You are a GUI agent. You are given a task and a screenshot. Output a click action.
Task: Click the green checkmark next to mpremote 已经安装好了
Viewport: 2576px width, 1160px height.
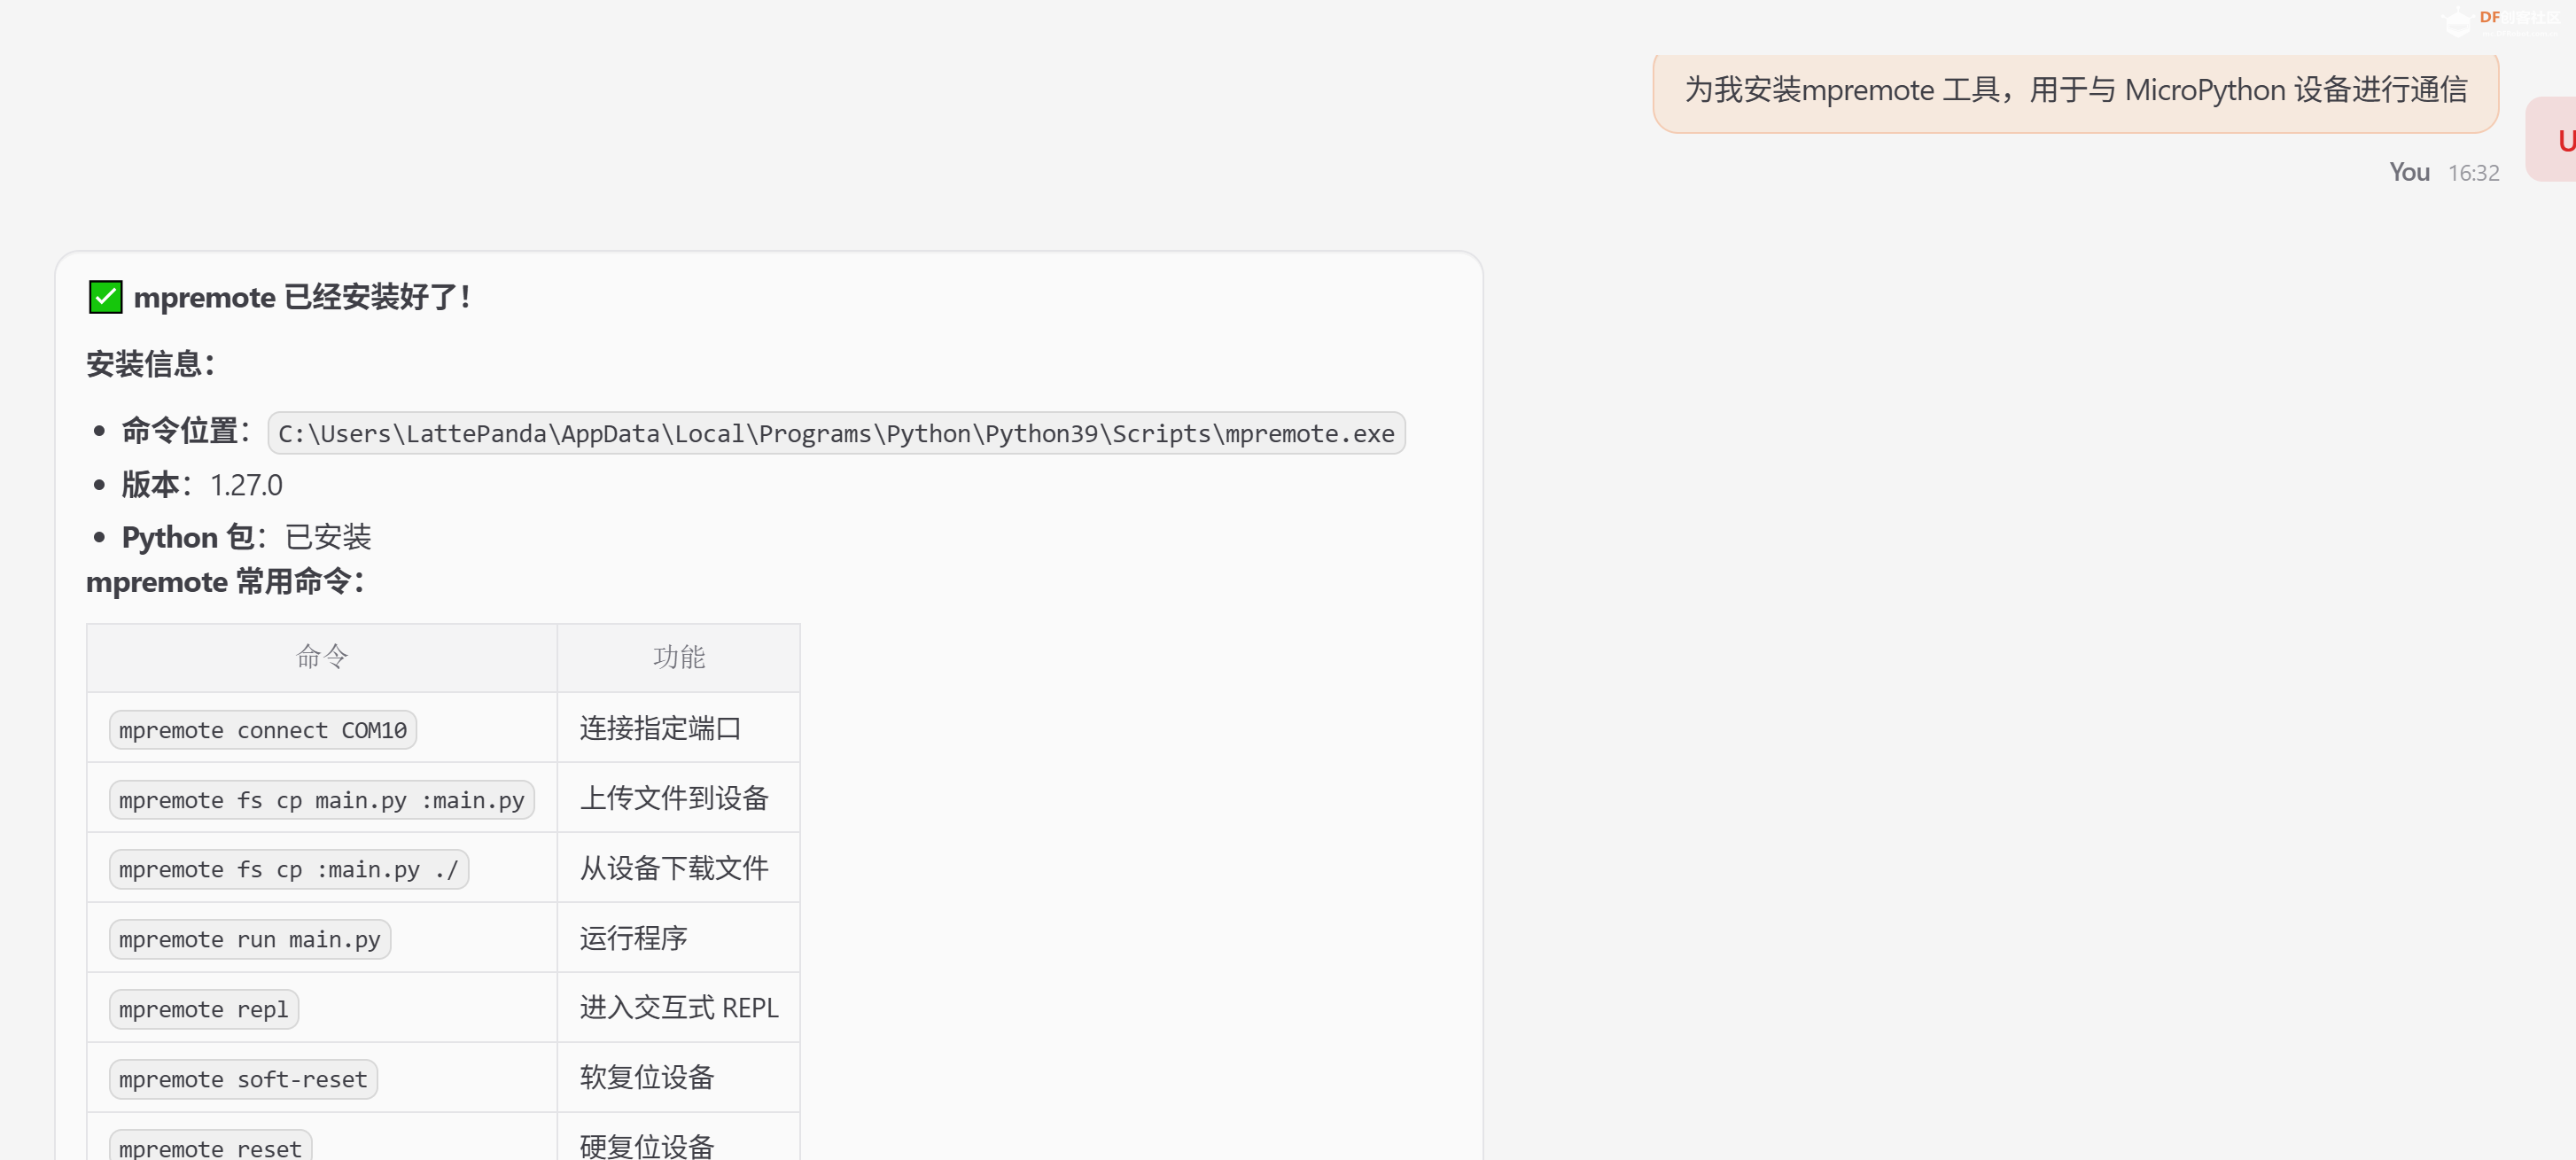pos(103,296)
